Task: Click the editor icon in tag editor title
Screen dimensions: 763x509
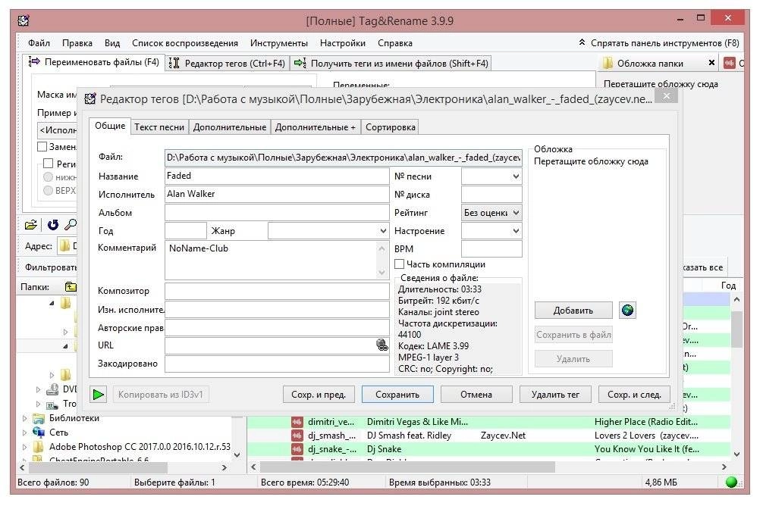Action: tap(90, 99)
